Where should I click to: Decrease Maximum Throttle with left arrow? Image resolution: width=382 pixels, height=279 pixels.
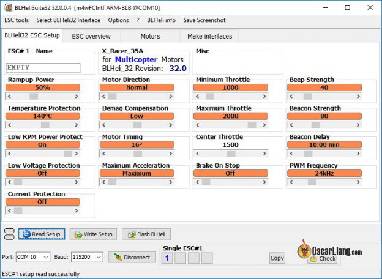pyautogui.click(x=197, y=125)
